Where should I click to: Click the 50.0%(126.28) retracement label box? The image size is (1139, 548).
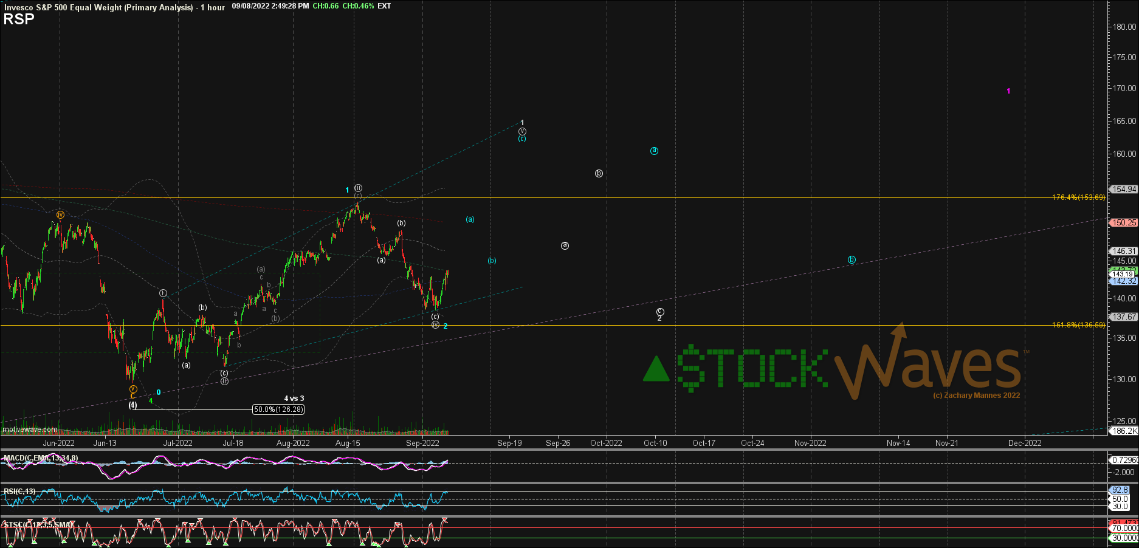tap(278, 409)
